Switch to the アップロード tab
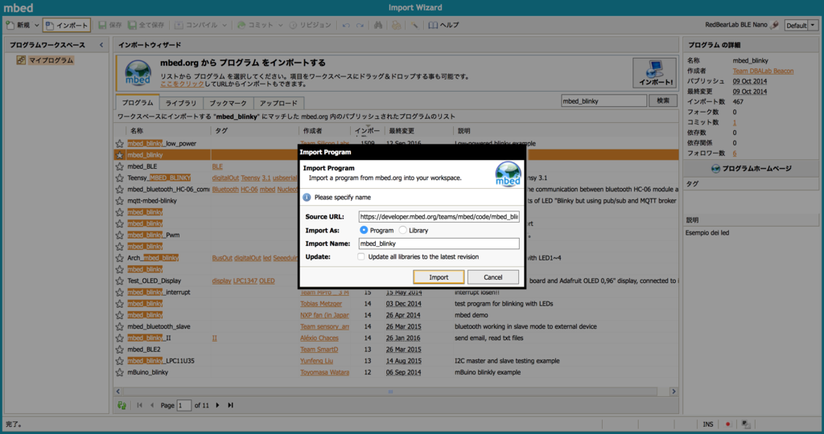This screenshot has width=824, height=434. [x=278, y=104]
